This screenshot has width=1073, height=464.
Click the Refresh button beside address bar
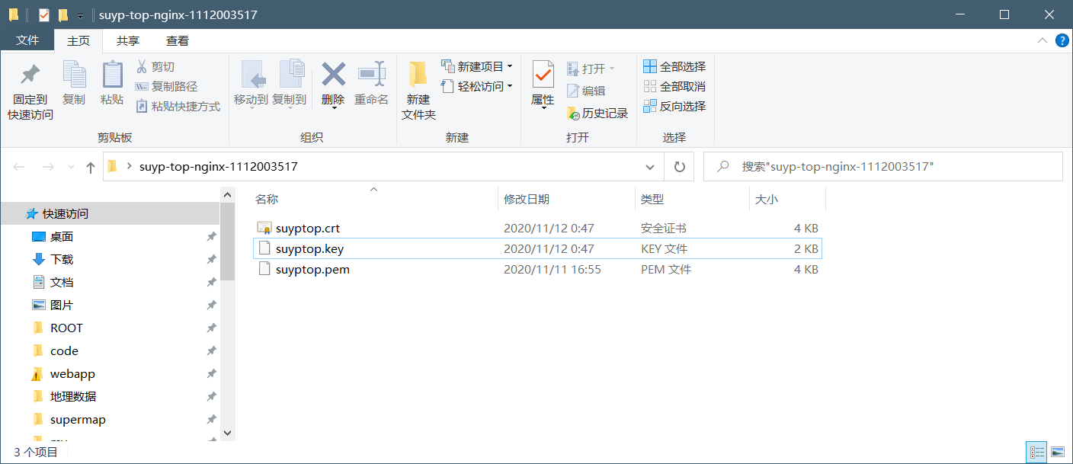point(679,167)
